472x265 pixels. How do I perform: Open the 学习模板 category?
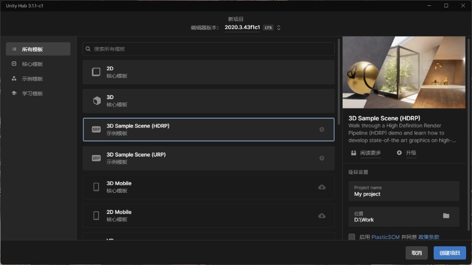tap(32, 94)
